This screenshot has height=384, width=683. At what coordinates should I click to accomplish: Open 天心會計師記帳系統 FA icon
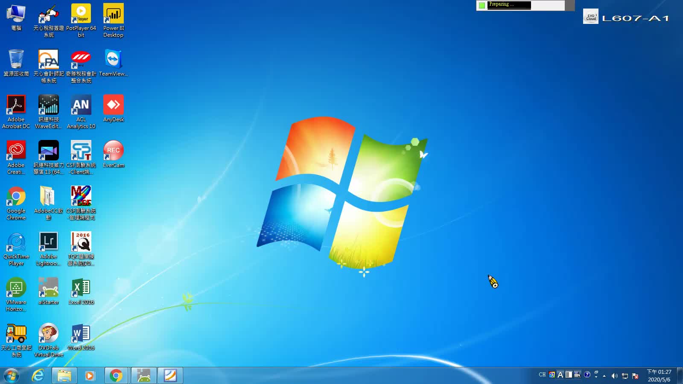point(49,66)
